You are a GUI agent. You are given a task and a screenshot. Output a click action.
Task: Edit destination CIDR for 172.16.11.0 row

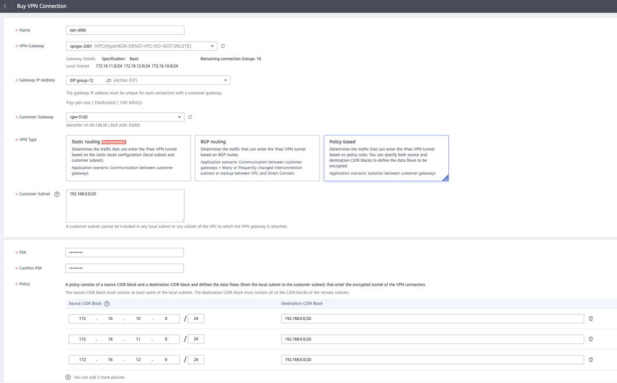click(433, 339)
